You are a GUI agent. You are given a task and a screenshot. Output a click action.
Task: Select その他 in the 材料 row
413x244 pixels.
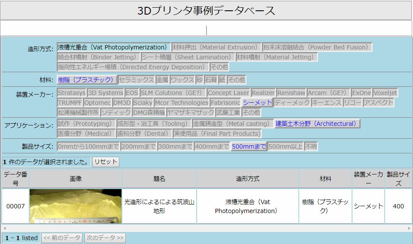coord(237,79)
